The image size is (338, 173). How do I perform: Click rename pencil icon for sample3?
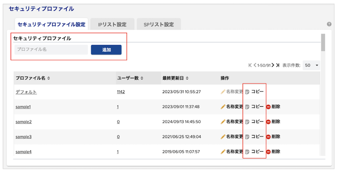coord(223,137)
